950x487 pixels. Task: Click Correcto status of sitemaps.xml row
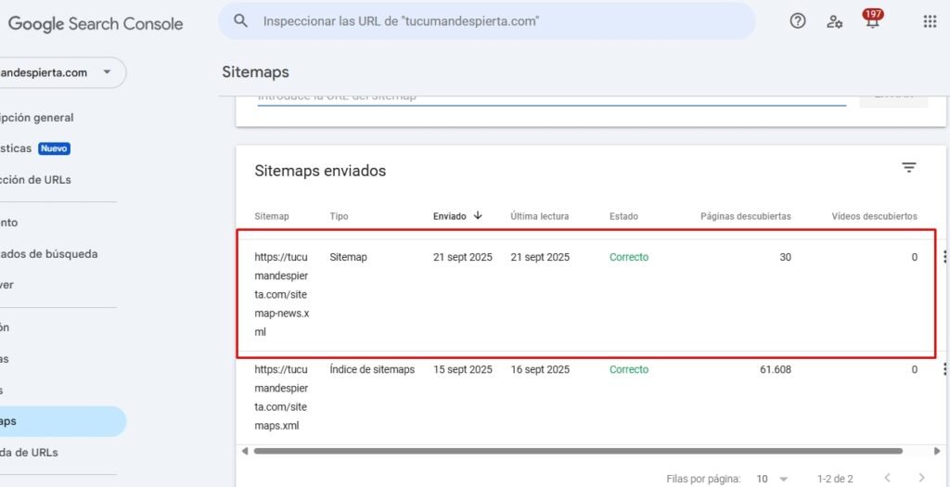point(629,369)
